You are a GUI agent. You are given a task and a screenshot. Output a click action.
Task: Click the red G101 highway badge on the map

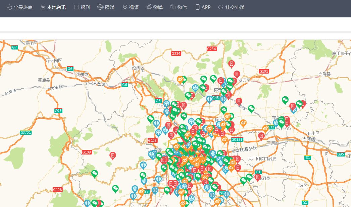(264, 71)
